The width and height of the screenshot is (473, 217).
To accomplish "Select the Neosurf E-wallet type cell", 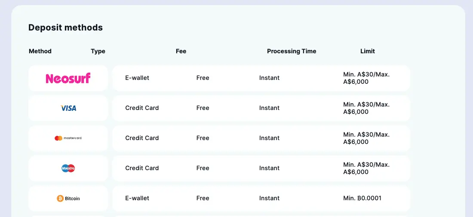I will point(137,78).
